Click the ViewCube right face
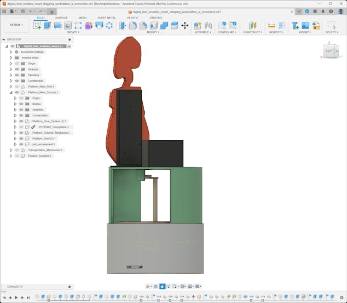The width and height of the screenshot is (347, 303). click(x=329, y=51)
